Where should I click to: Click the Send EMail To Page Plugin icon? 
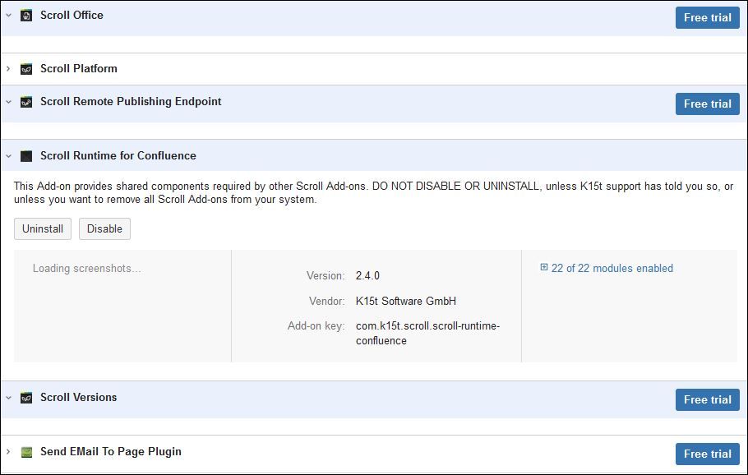tap(26, 452)
